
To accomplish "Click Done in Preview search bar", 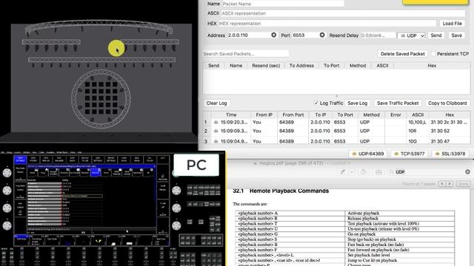I will [x=463, y=184].
